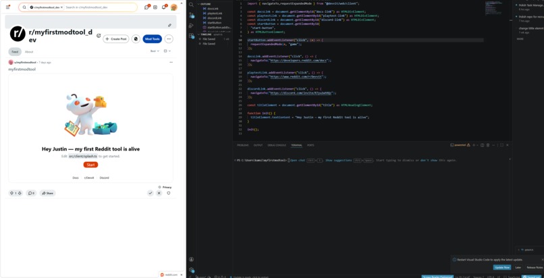Open the new terminal profile dropdown arrow

[x=477, y=145]
